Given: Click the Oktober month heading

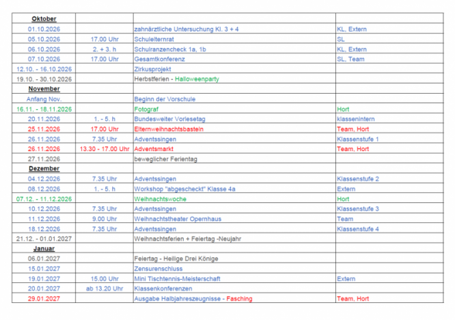Looking at the screenshot, I should 44,18.
